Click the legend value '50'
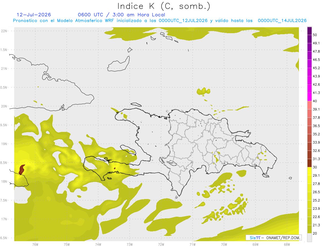Viewport: 322px width, 248px height. click(315, 35)
